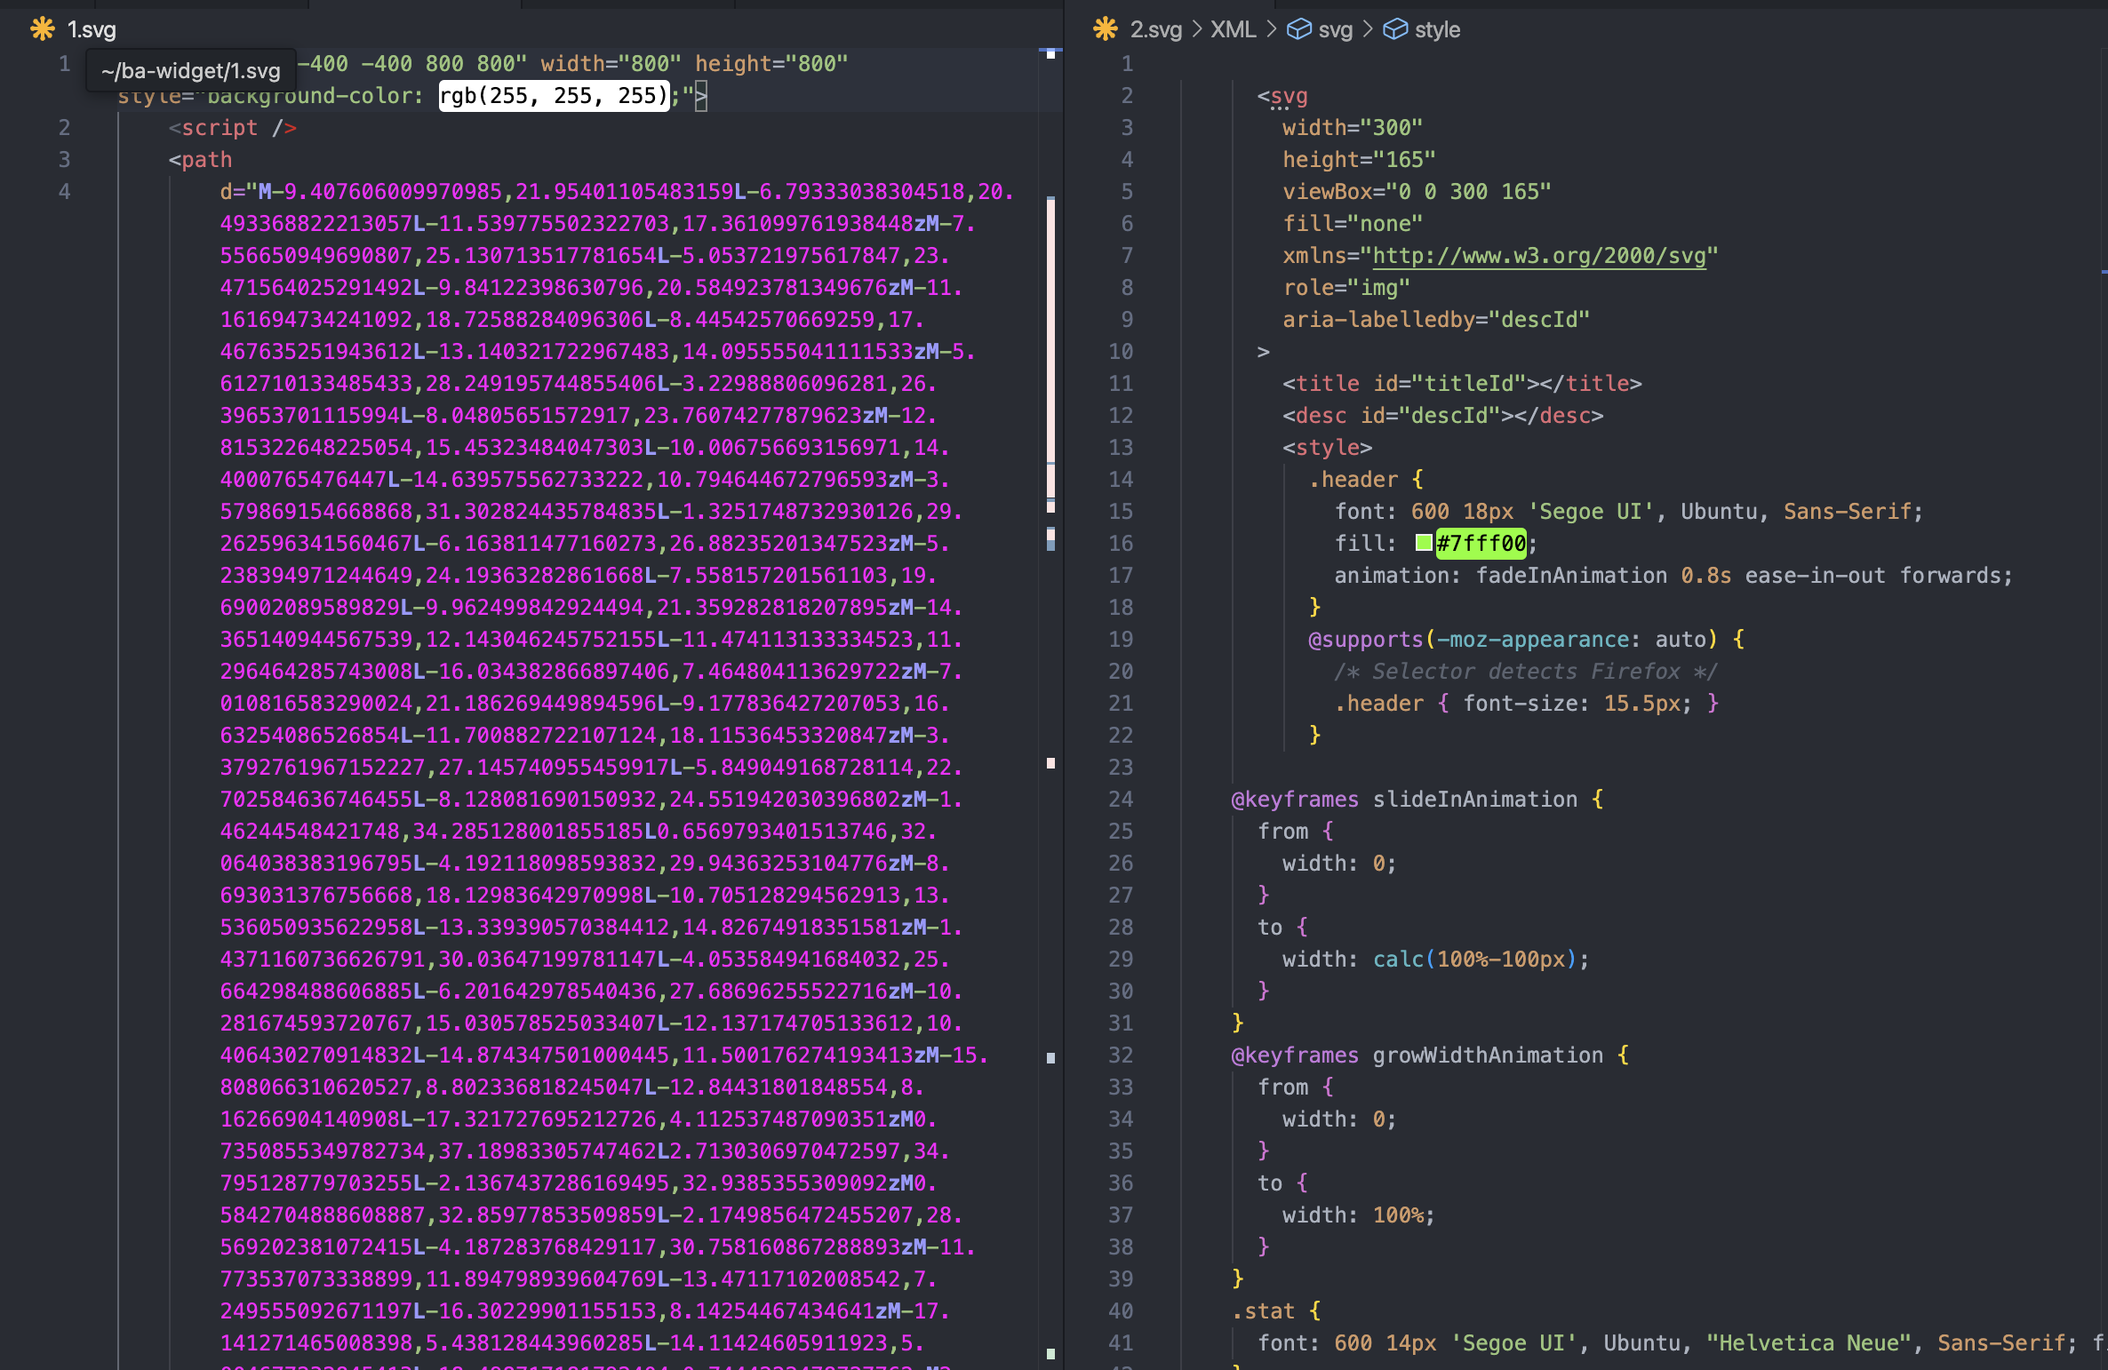Open the XML breadcrumb segment
The height and width of the screenshot is (1370, 2108).
(x=1233, y=29)
